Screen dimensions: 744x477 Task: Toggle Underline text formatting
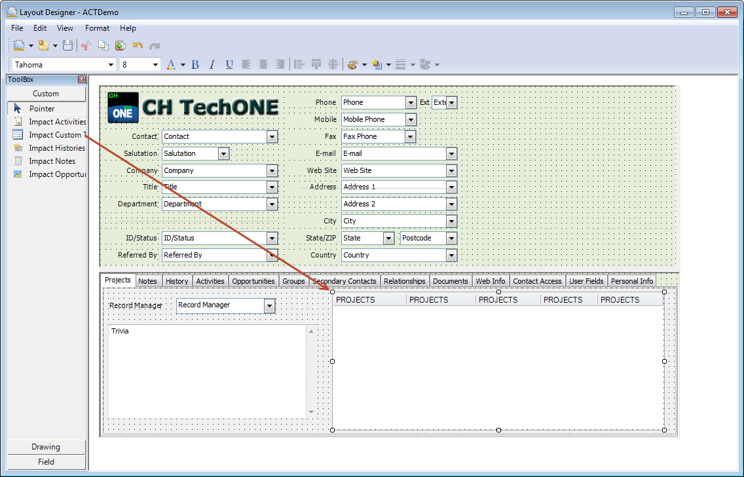(229, 64)
